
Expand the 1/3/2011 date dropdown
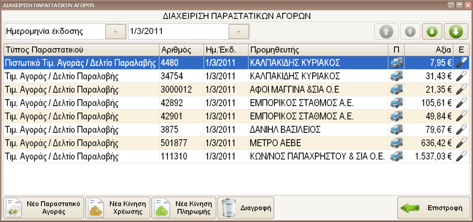click(239, 32)
